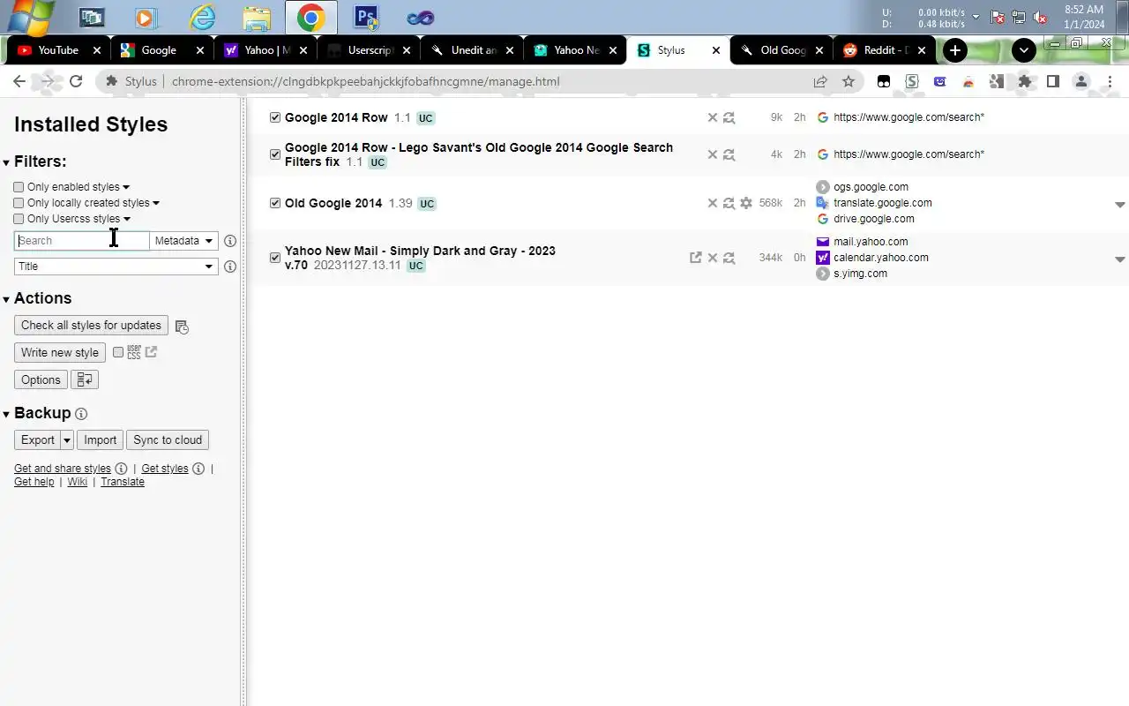The image size is (1129, 706).
Task: Open the UserCSS external link icon
Action: tap(151, 352)
